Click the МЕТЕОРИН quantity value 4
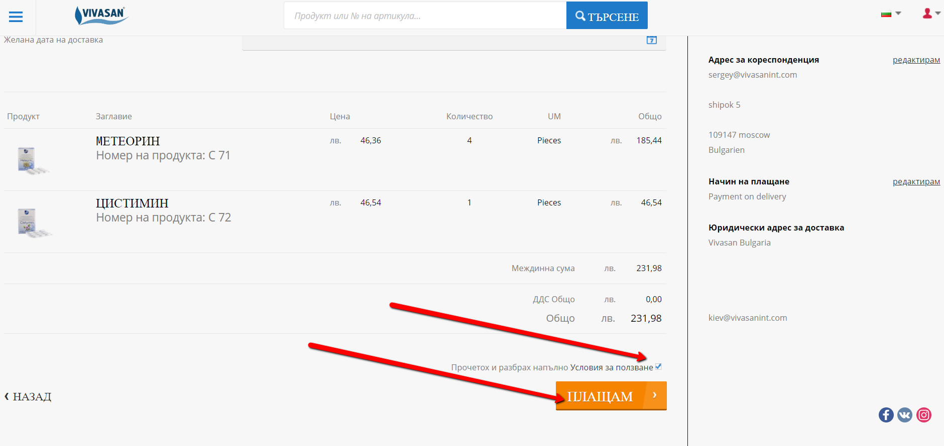 (x=469, y=141)
